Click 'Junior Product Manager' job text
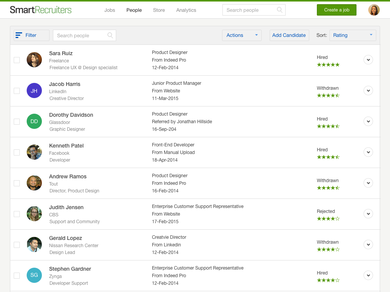This screenshot has width=390, height=292. (177, 83)
